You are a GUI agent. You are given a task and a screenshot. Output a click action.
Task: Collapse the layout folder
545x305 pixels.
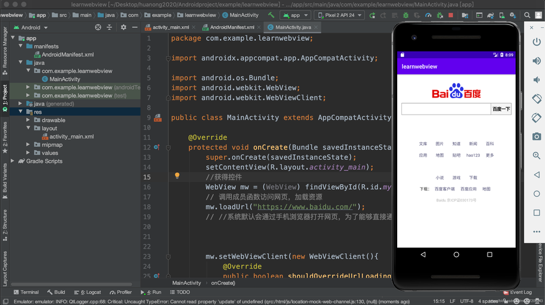tap(28, 127)
